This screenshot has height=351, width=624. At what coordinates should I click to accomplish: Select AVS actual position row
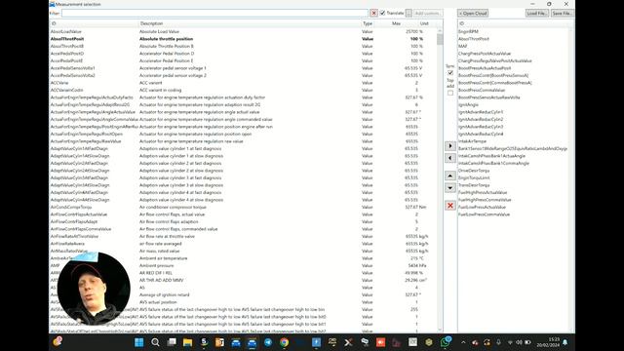tap(243, 302)
